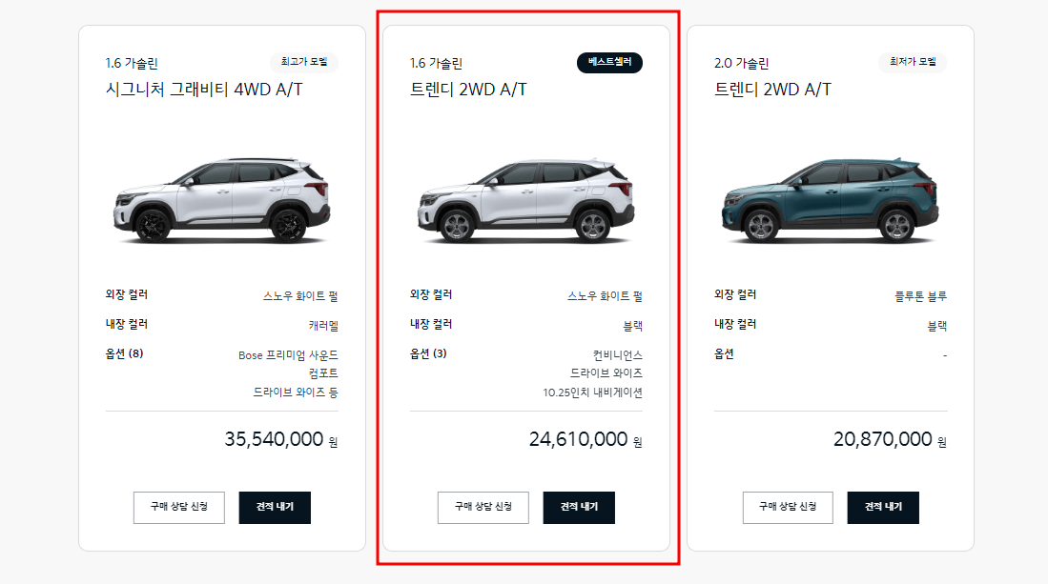1048x584 pixels.
Task: Click 구매 상담 신청 on the first card
Action: pyautogui.click(x=178, y=507)
